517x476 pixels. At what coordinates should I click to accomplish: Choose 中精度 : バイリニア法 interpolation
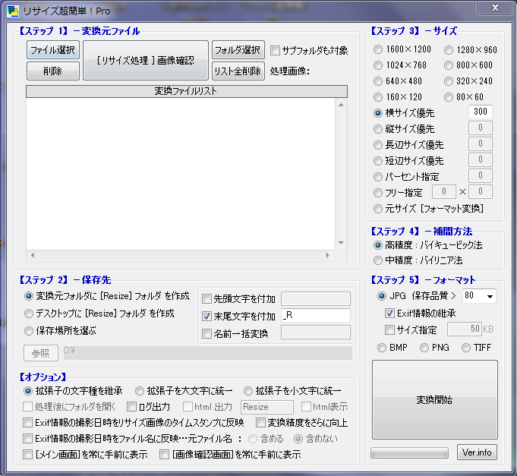click(378, 260)
